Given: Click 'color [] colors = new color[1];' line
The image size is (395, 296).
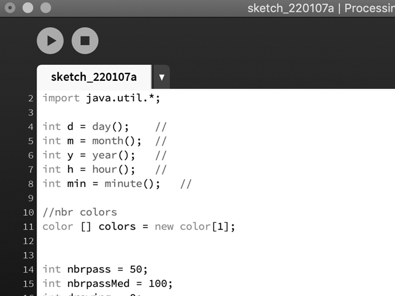Looking at the screenshot, I should point(139,227).
